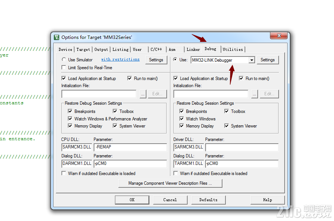Open the Output tab
Viewport: 334px width, 221px height.
pyautogui.click(x=101, y=49)
